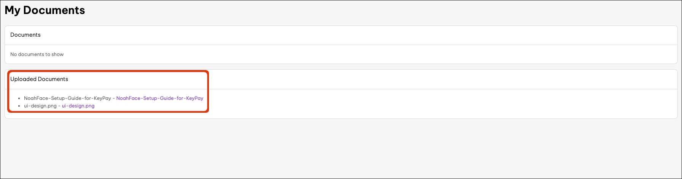Click the word "My" in the page heading

(x=12, y=10)
